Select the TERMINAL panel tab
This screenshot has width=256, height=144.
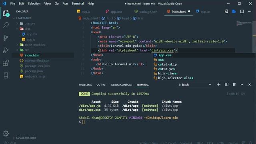pos(143,84)
